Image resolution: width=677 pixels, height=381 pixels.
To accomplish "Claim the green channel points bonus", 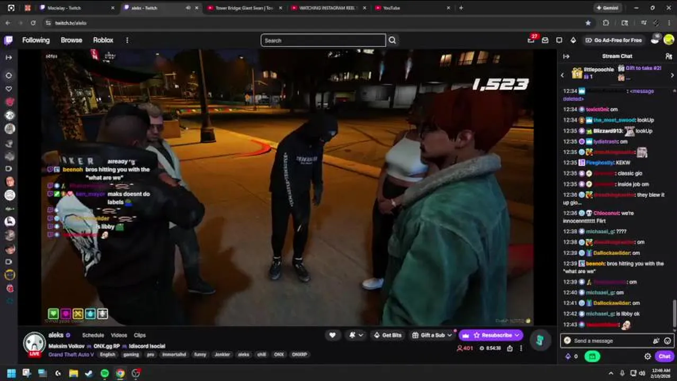I will 592,357.
